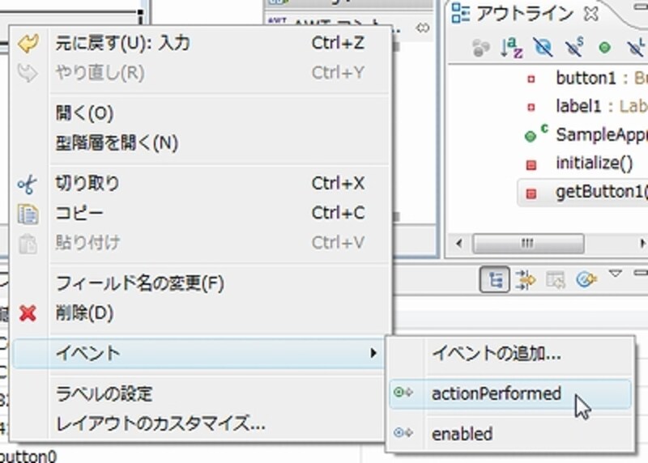
Task: Click the outline horizontal scrollbar thumb
Action: pyautogui.click(x=526, y=243)
